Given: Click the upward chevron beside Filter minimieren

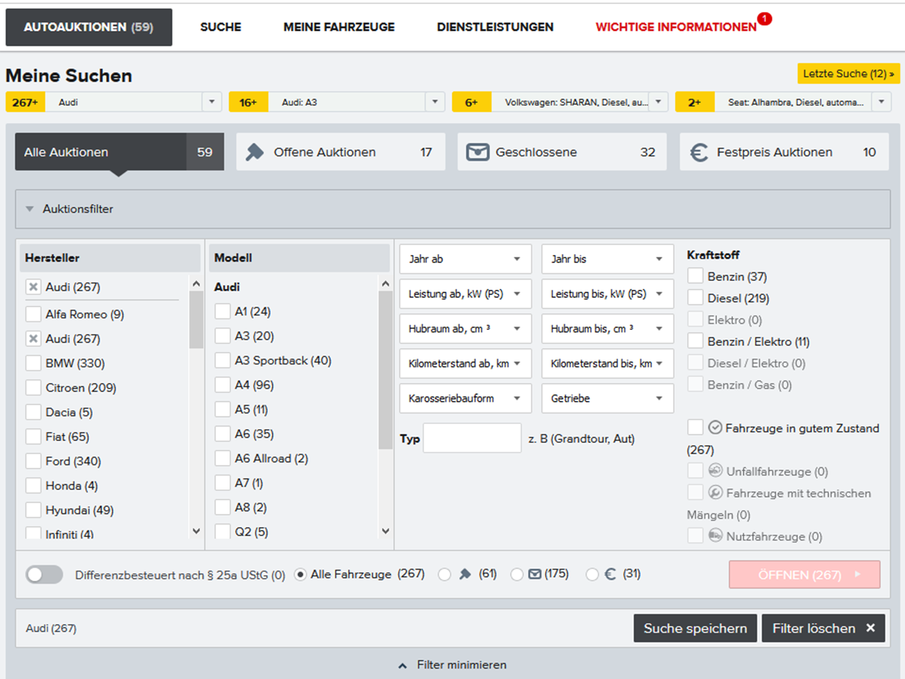Looking at the screenshot, I should [402, 665].
